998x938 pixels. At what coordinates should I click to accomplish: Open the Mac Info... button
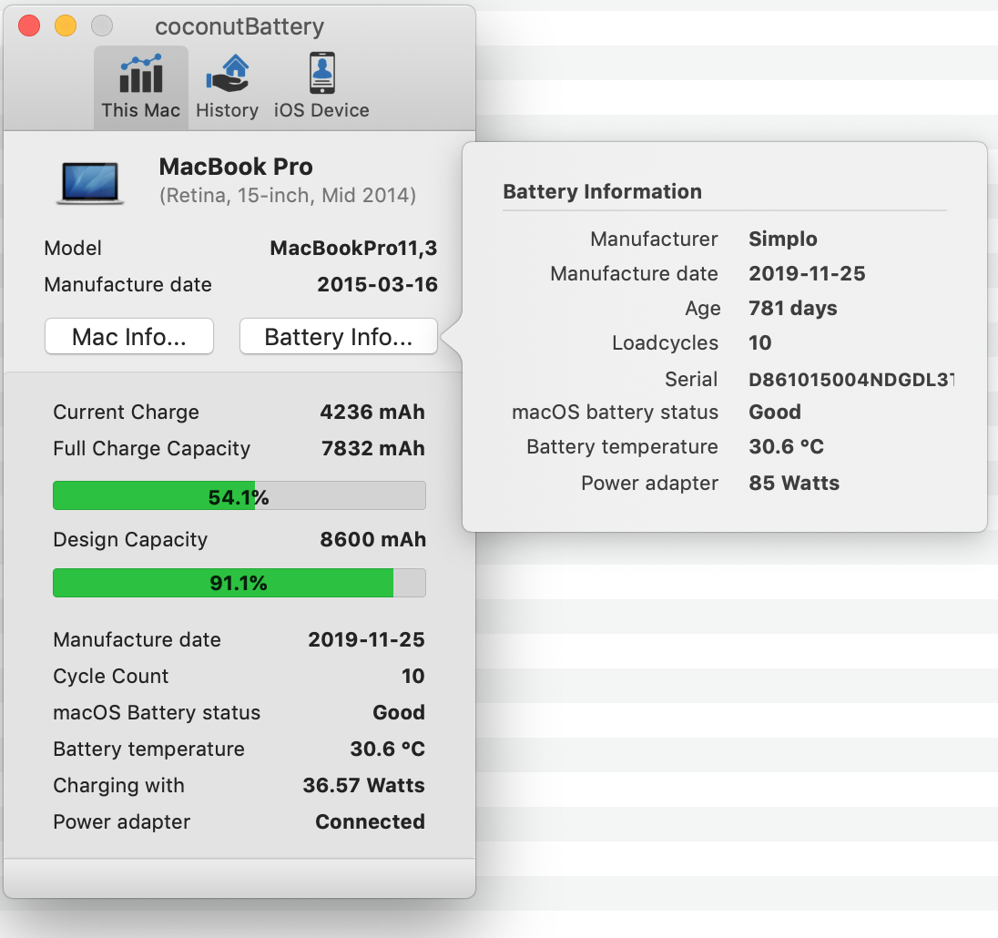pos(129,337)
